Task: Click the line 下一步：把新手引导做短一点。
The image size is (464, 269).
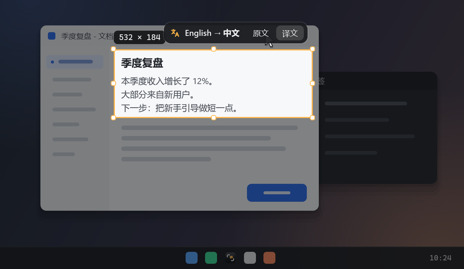Action: (180, 108)
